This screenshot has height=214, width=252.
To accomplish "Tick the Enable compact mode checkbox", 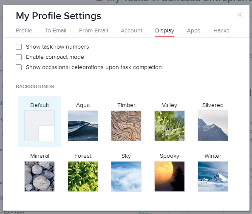I will pos(19,57).
